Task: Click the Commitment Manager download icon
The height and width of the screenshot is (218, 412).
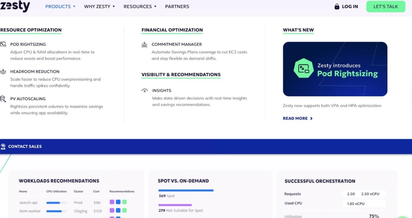Action: click(144, 45)
